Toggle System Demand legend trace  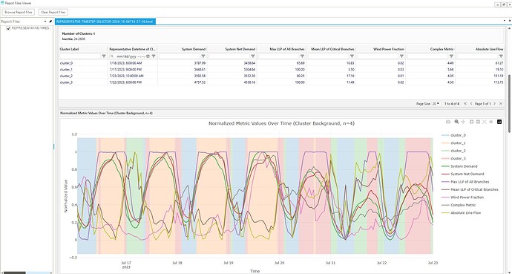pyautogui.click(x=459, y=166)
